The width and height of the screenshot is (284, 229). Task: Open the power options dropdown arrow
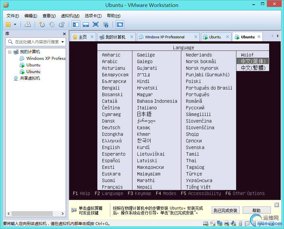pyautogui.click(x=15, y=24)
